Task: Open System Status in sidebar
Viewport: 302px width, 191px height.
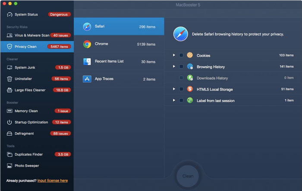Action: pyautogui.click(x=37, y=15)
